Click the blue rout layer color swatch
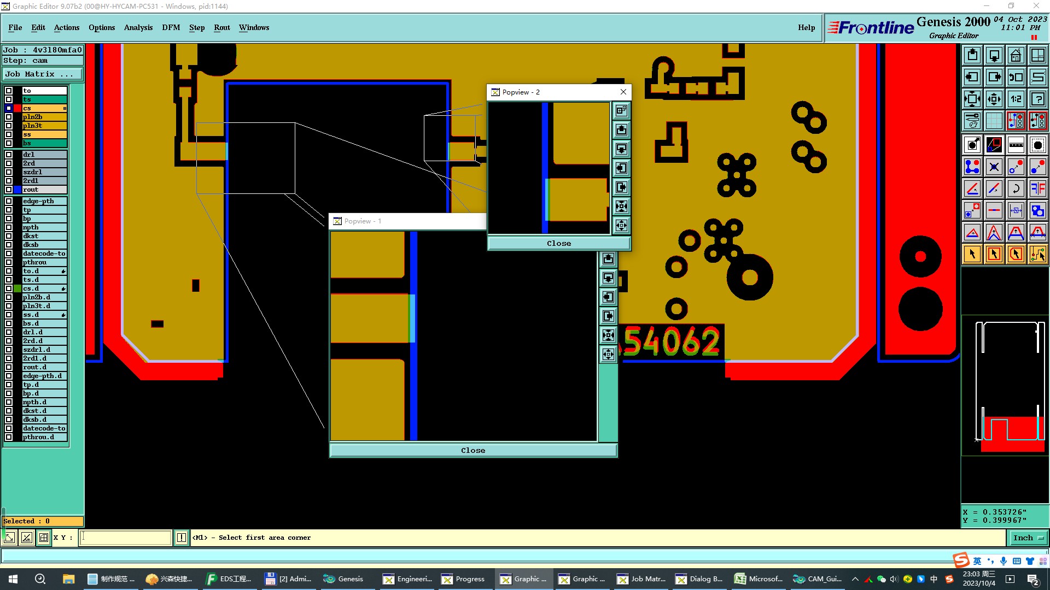The width and height of the screenshot is (1050, 590). coord(17,190)
